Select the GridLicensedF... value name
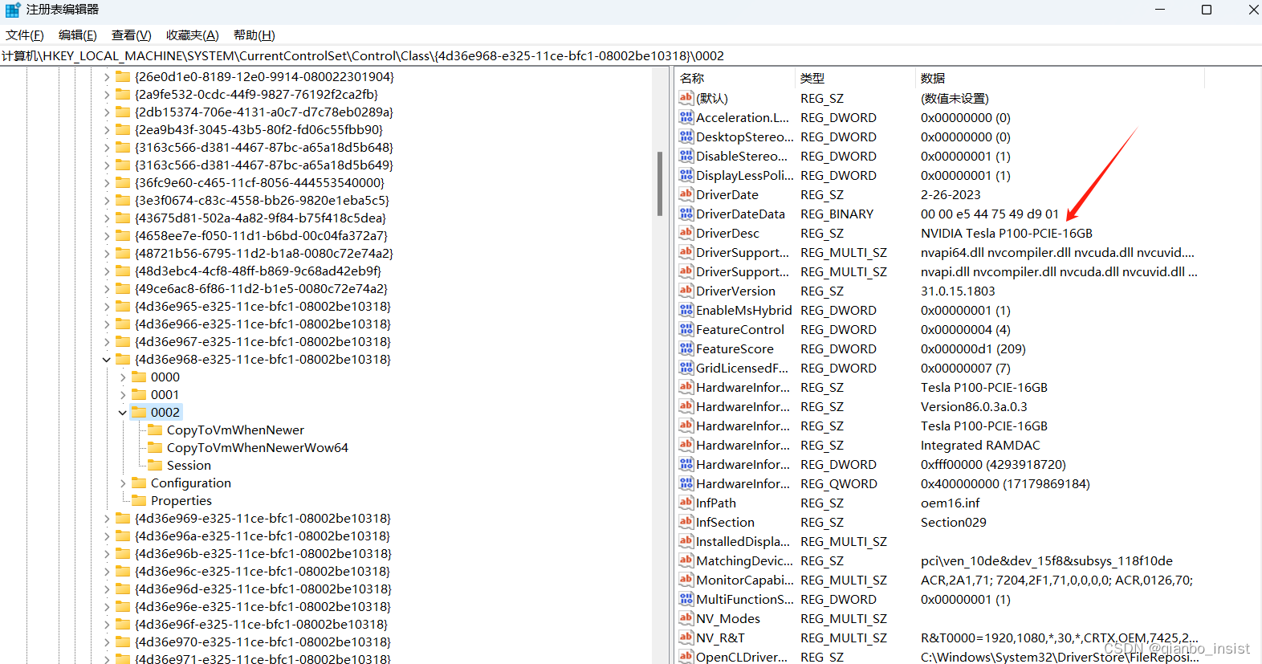 [743, 369]
